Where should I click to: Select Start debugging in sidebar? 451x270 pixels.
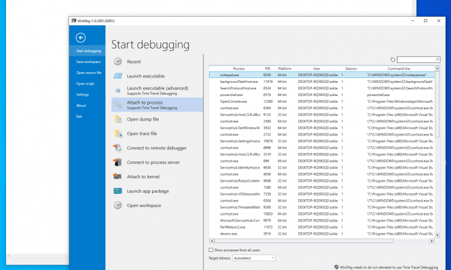coord(87,51)
